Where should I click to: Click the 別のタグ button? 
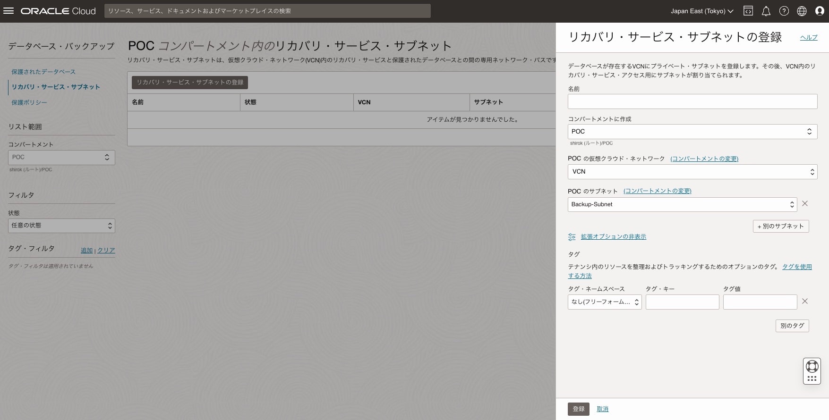click(x=792, y=326)
